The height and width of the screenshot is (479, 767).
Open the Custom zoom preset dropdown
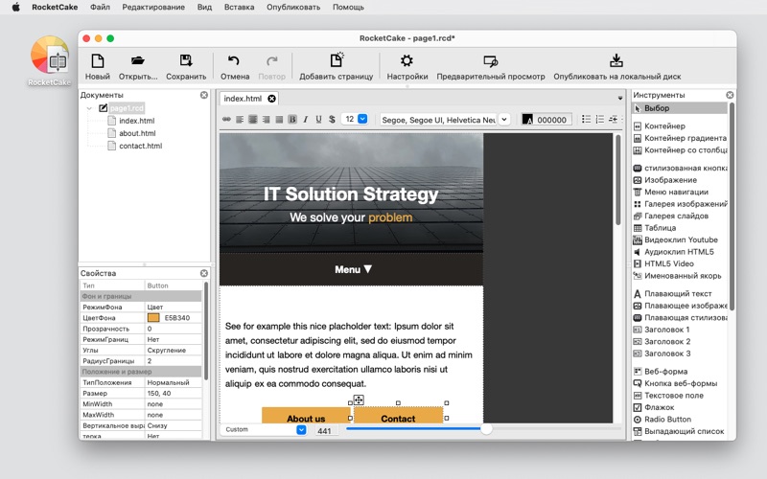[x=301, y=429]
